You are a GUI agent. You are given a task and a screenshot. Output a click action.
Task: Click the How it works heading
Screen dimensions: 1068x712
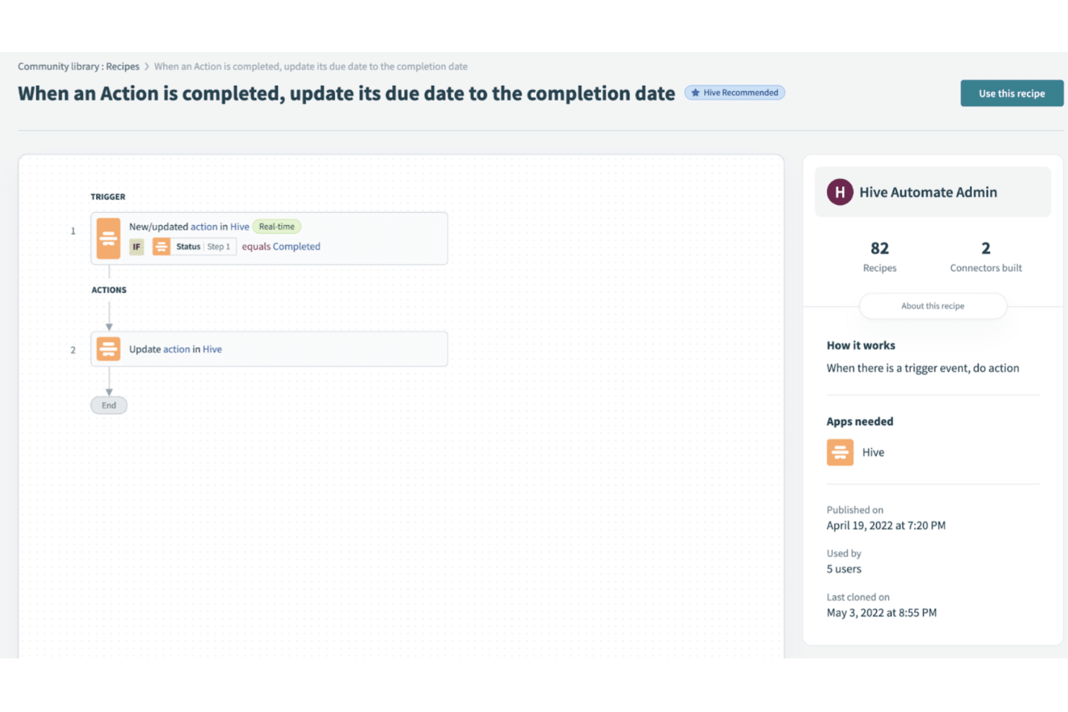[x=861, y=346]
